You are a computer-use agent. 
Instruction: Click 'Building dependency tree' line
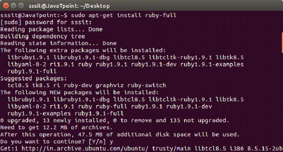pos(43,36)
